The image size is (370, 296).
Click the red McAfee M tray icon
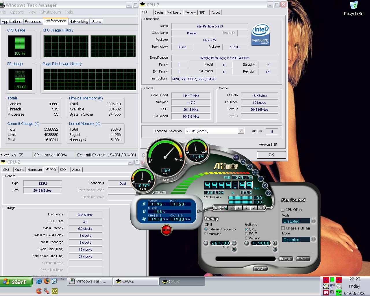click(326, 293)
